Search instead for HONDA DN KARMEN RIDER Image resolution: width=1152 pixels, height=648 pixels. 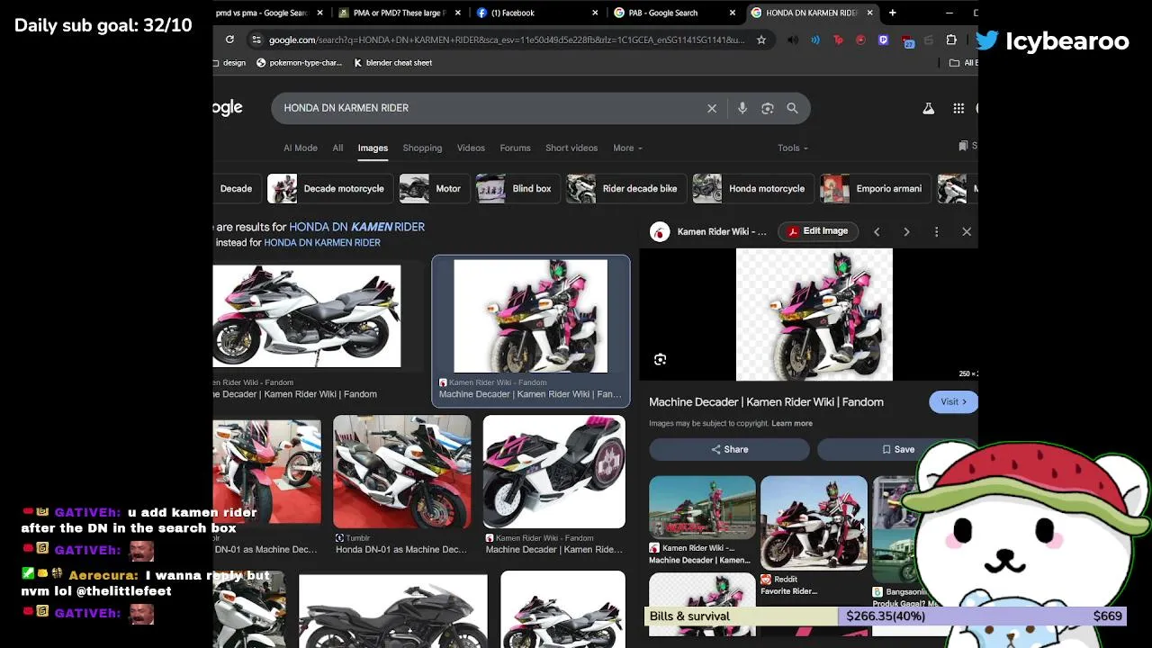point(322,243)
